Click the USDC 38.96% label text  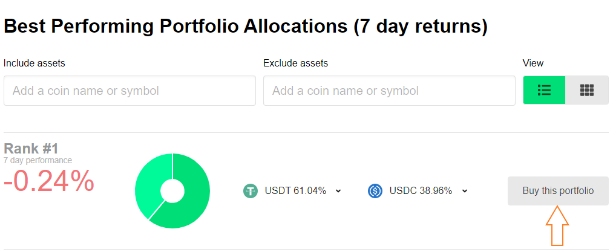(421, 191)
